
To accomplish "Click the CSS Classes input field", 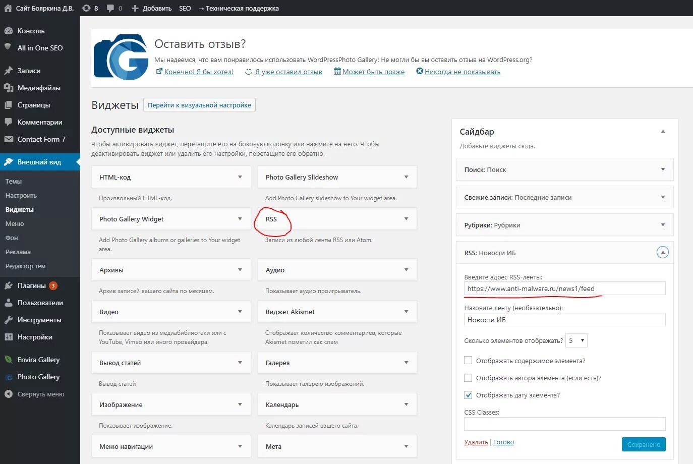I will pyautogui.click(x=564, y=424).
